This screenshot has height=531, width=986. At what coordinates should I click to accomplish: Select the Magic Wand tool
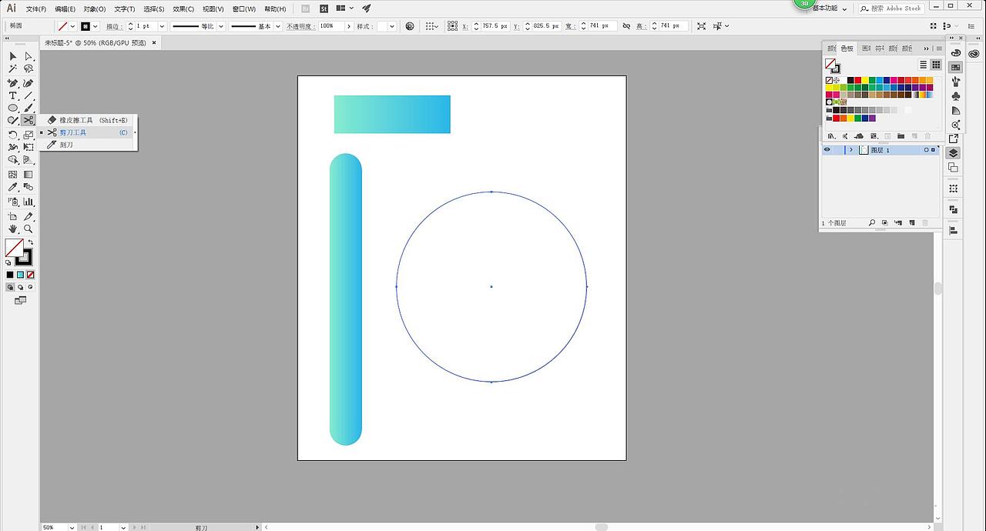[x=13, y=68]
